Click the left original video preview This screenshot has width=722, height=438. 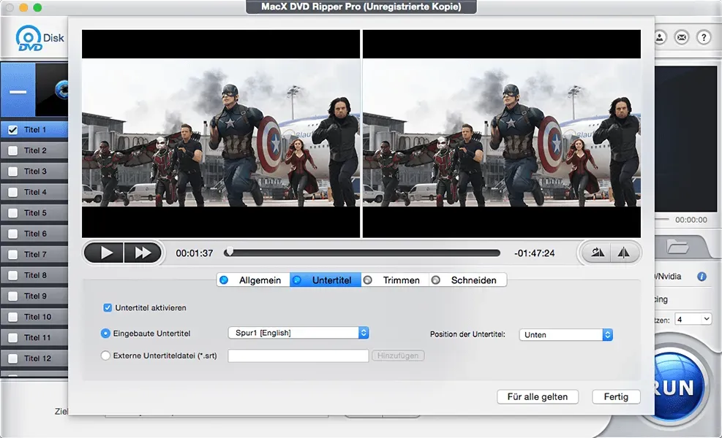[x=221, y=134]
